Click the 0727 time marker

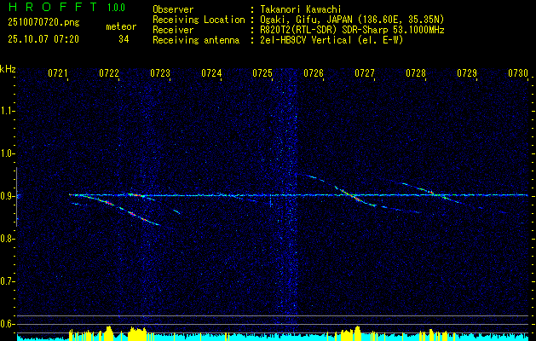pyautogui.click(x=365, y=73)
